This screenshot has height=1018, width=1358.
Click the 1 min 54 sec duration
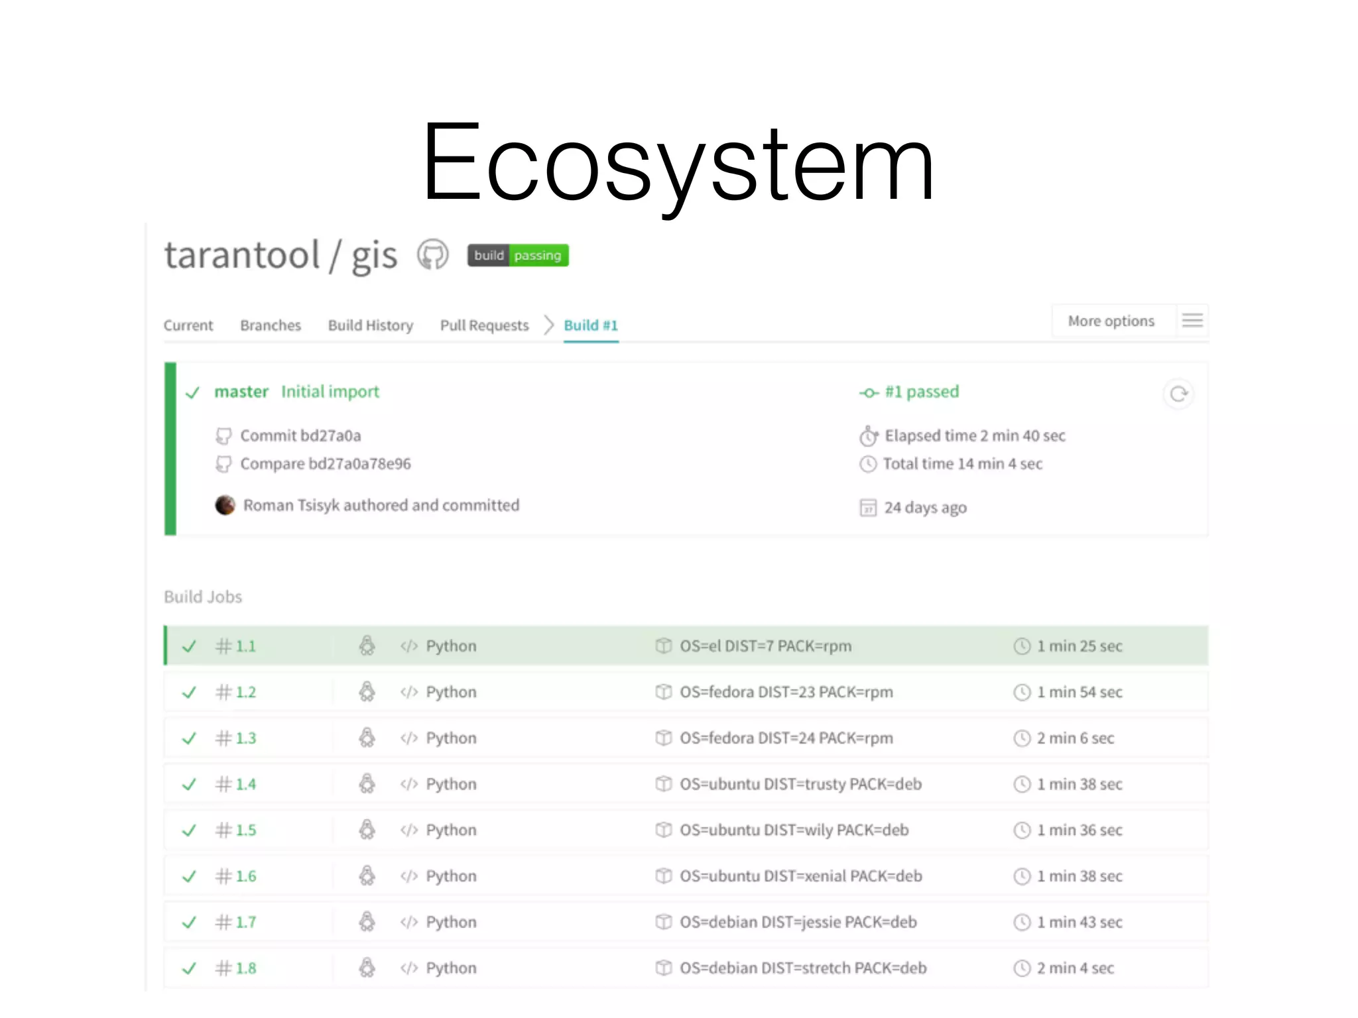[x=1080, y=692]
